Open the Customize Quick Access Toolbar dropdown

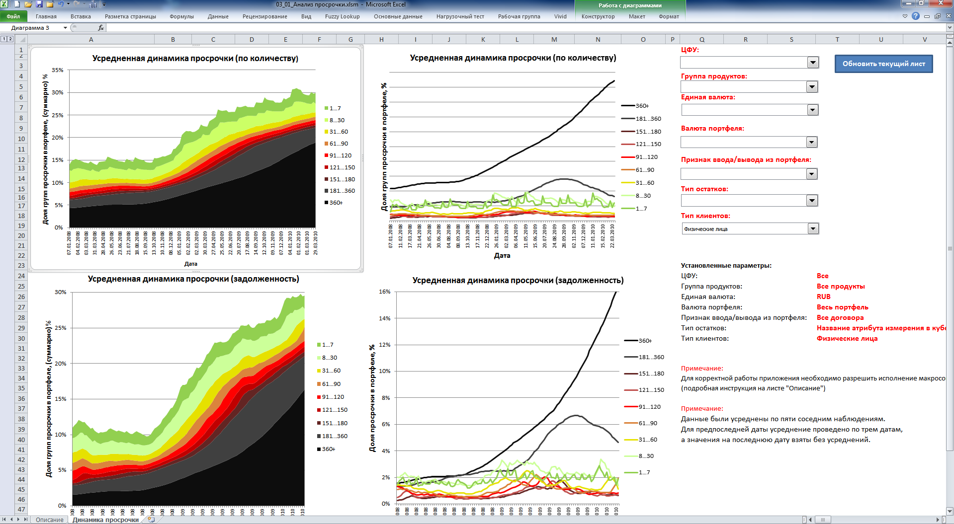tap(104, 4)
